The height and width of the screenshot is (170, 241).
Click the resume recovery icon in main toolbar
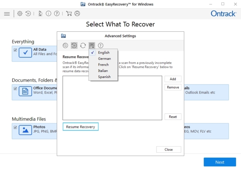(28, 14)
